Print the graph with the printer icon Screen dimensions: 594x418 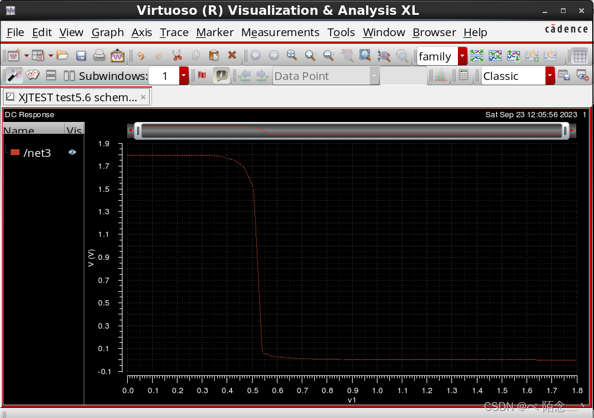click(x=99, y=56)
